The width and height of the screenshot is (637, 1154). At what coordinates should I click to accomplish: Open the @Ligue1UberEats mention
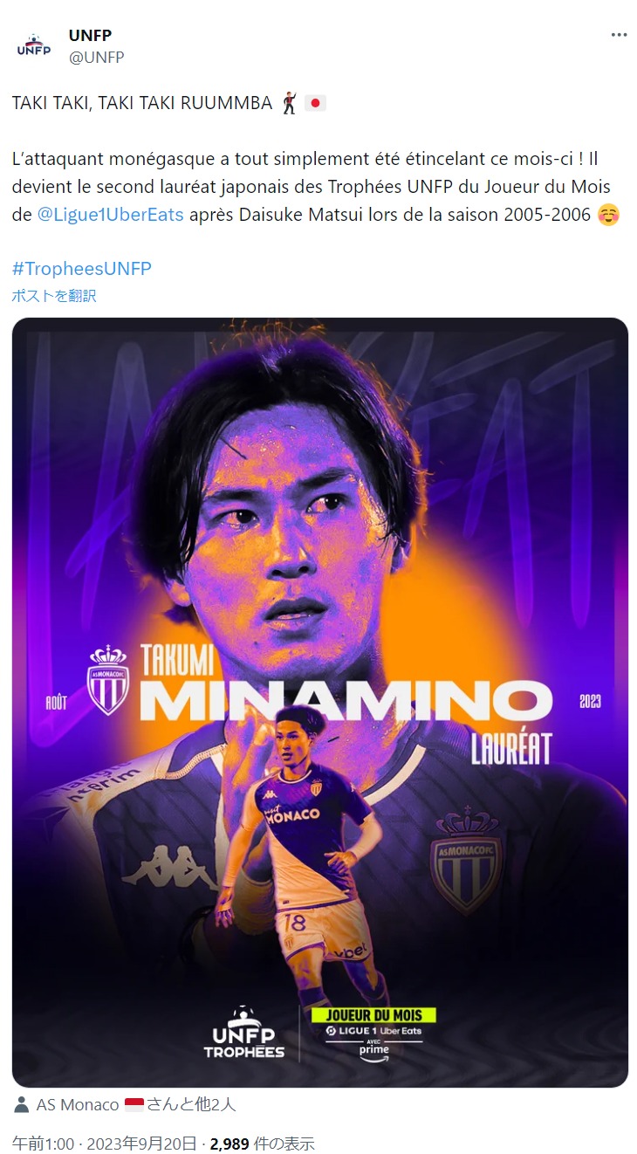(x=111, y=215)
